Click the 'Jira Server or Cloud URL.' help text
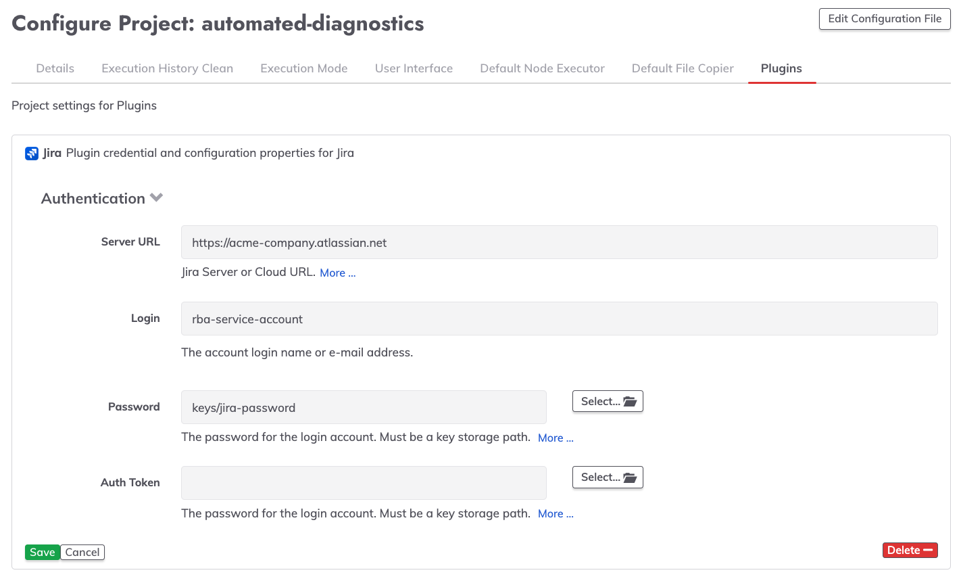961x581 pixels. [x=248, y=272]
